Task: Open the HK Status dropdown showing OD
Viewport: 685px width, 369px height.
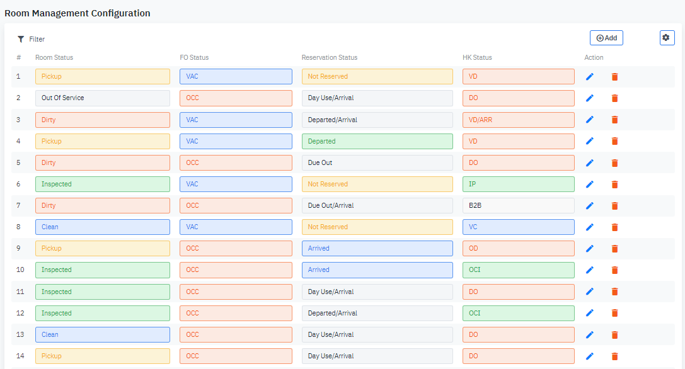Action: 518,248
